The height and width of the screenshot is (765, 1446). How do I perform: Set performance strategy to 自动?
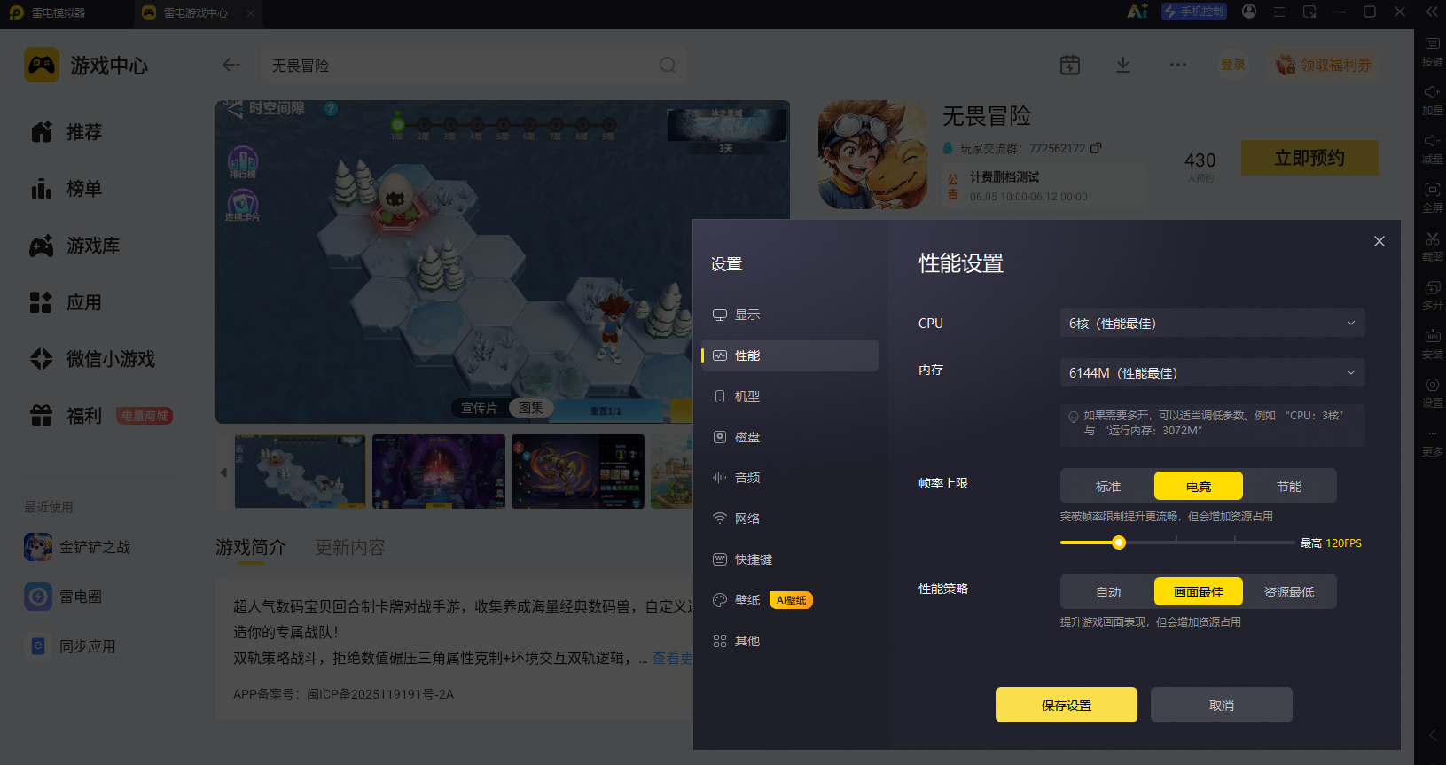click(x=1108, y=592)
